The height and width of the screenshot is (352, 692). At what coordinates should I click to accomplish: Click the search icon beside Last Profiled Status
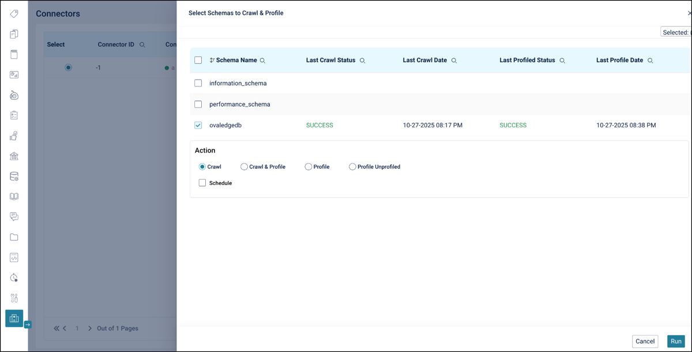(562, 60)
